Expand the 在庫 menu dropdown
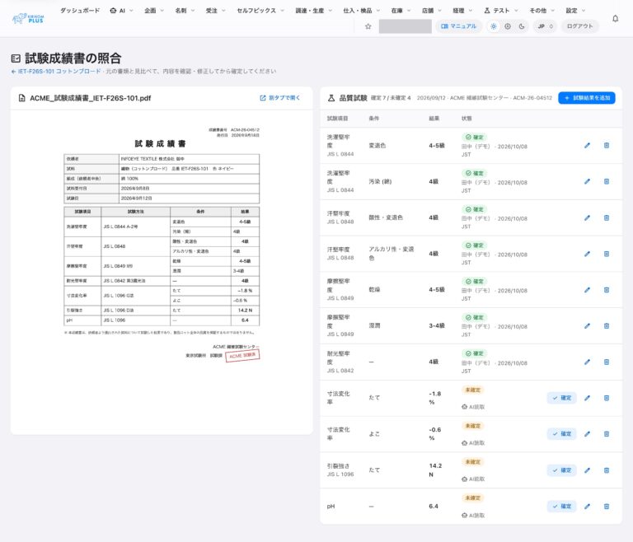633x542 pixels. click(401, 11)
